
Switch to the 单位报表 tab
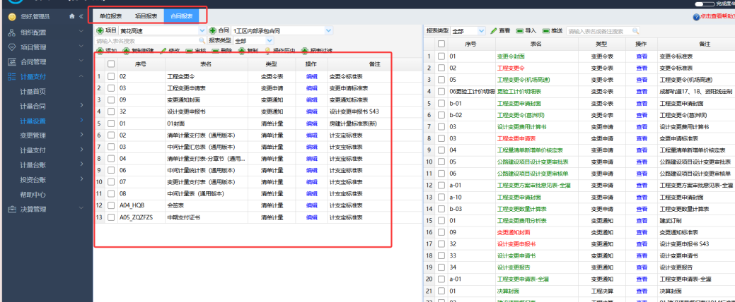coord(109,16)
